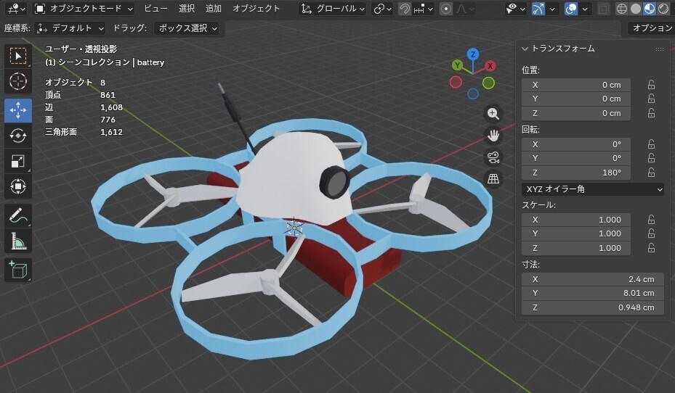
Task: Switch to rendered viewport shading
Action: pyautogui.click(x=663, y=9)
